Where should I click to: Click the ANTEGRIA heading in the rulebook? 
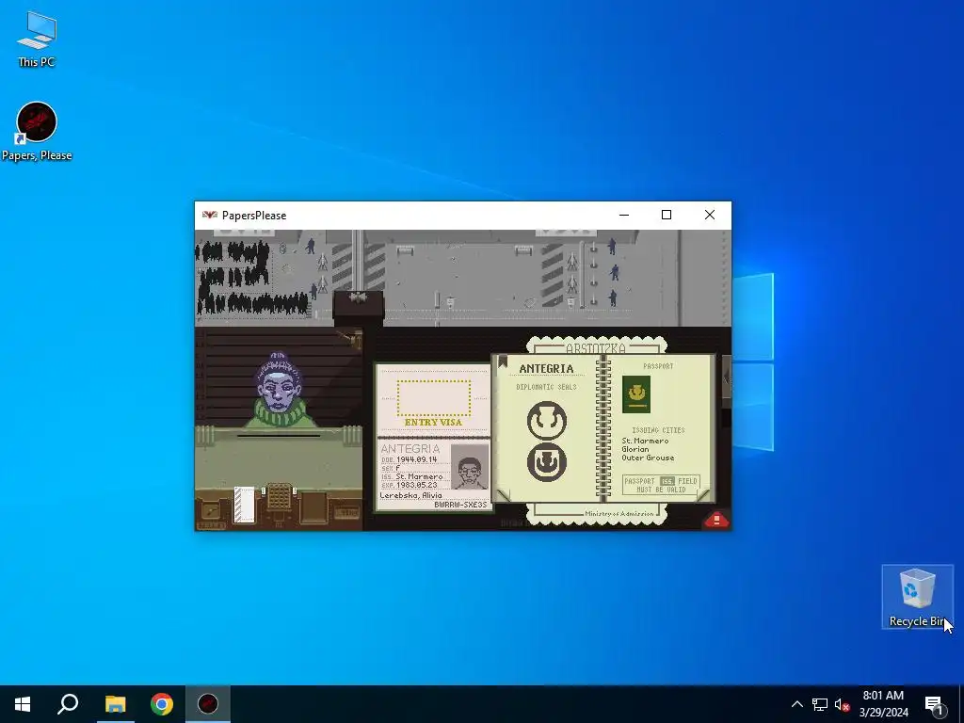point(546,369)
